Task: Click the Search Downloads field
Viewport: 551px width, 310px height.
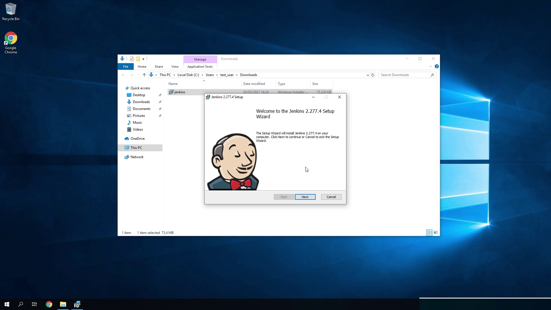Action: (405, 75)
